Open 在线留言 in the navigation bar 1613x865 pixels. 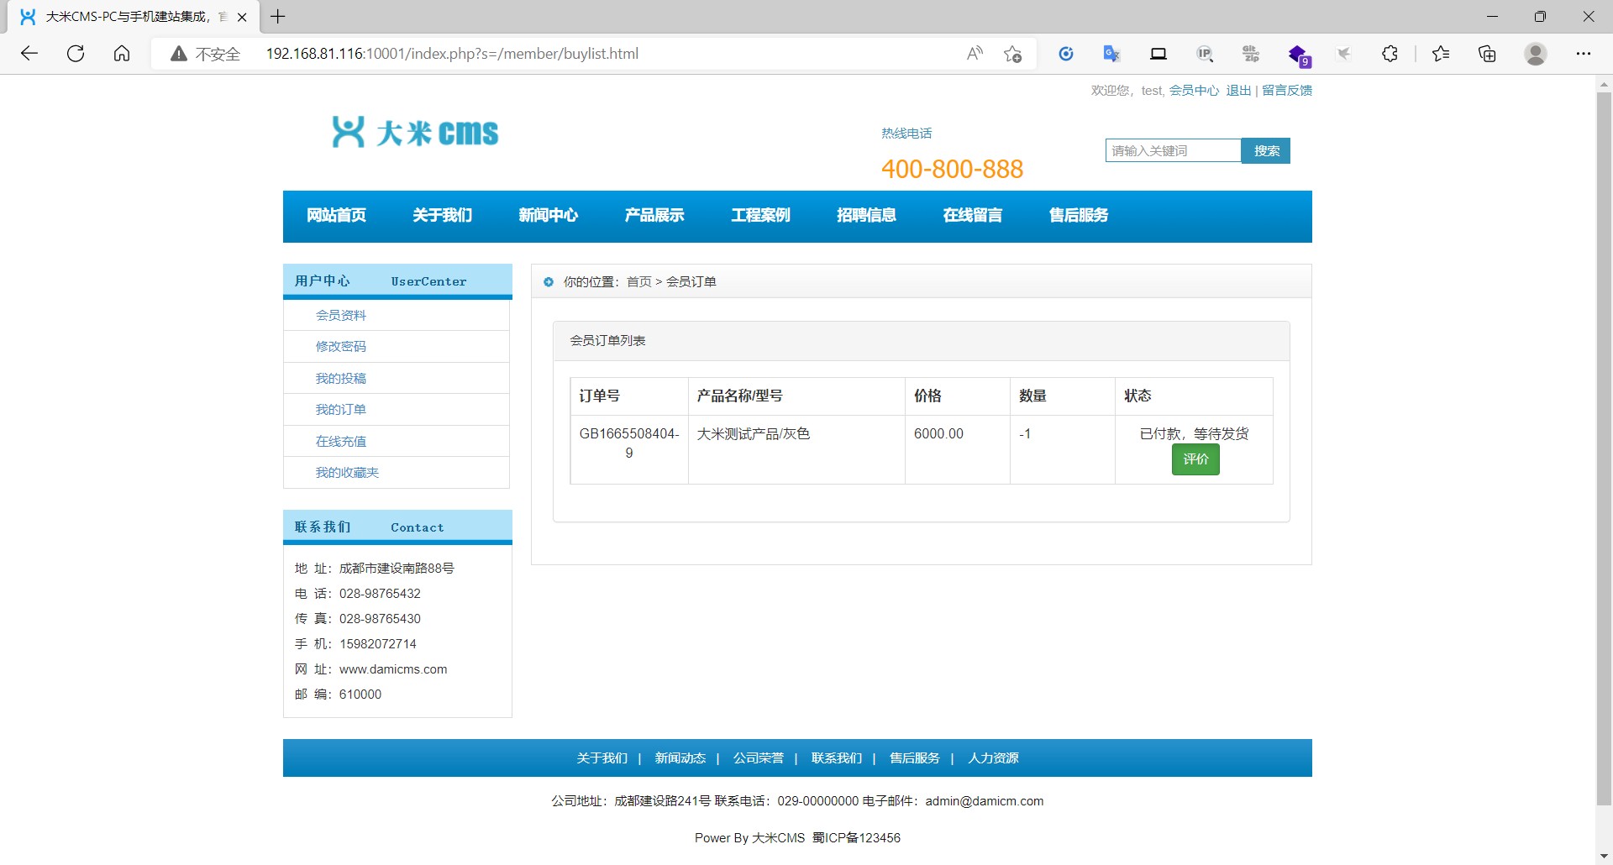tap(972, 216)
